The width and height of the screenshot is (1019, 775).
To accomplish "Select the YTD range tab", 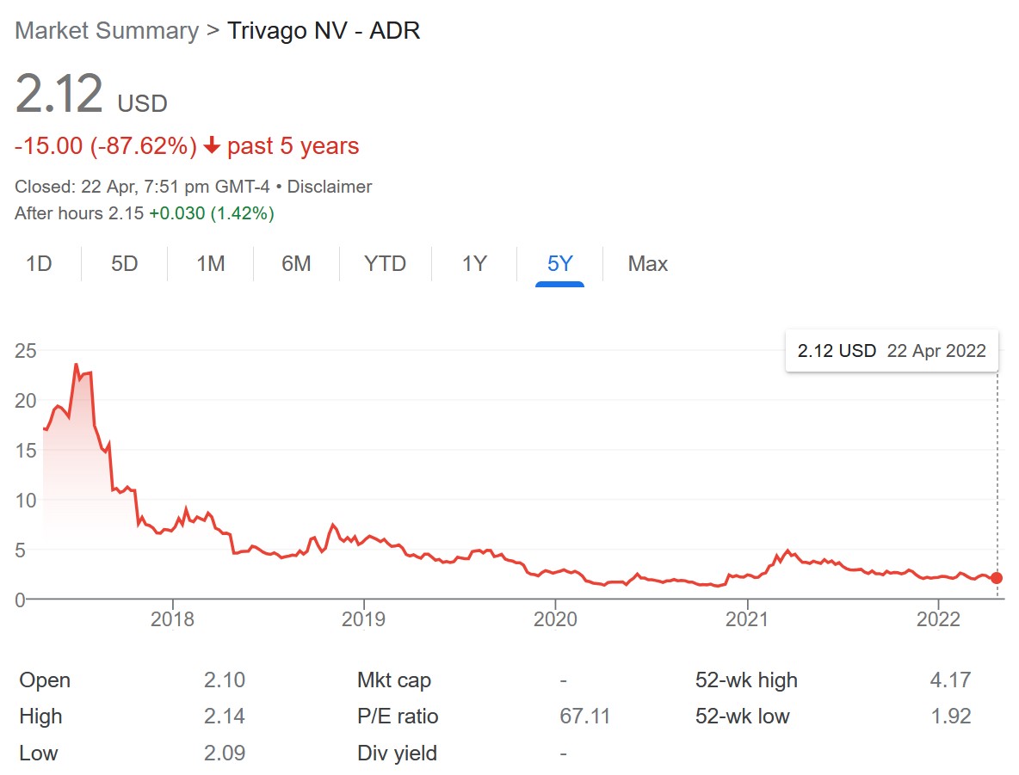I will pyautogui.click(x=385, y=263).
